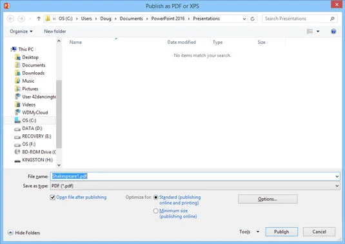Screen dimensions: 345x244
Task: Click the Back navigation arrow
Action: [x=10, y=19]
